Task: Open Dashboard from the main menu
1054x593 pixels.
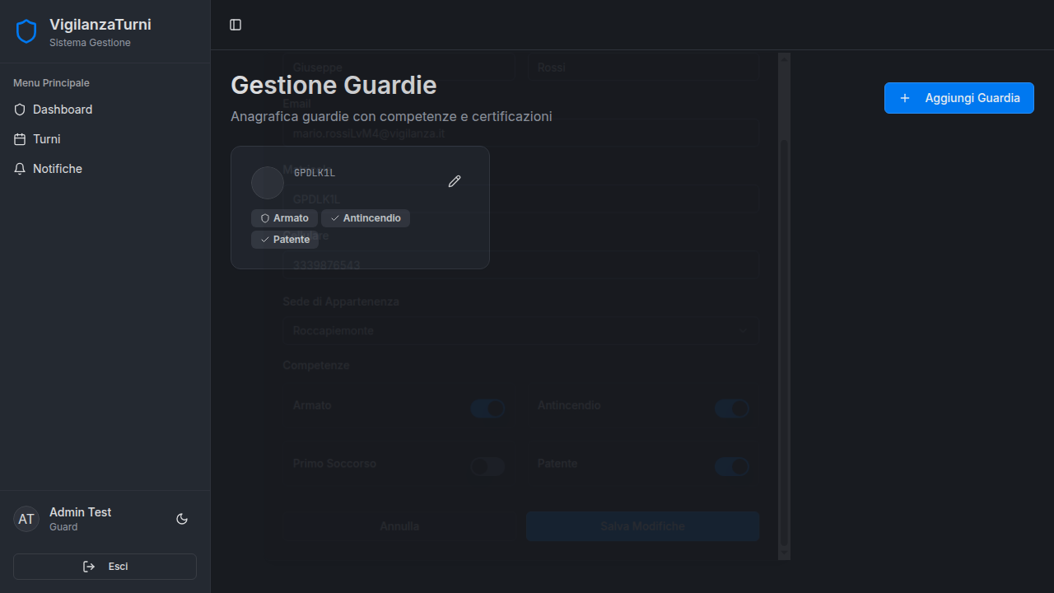Action: 63,110
